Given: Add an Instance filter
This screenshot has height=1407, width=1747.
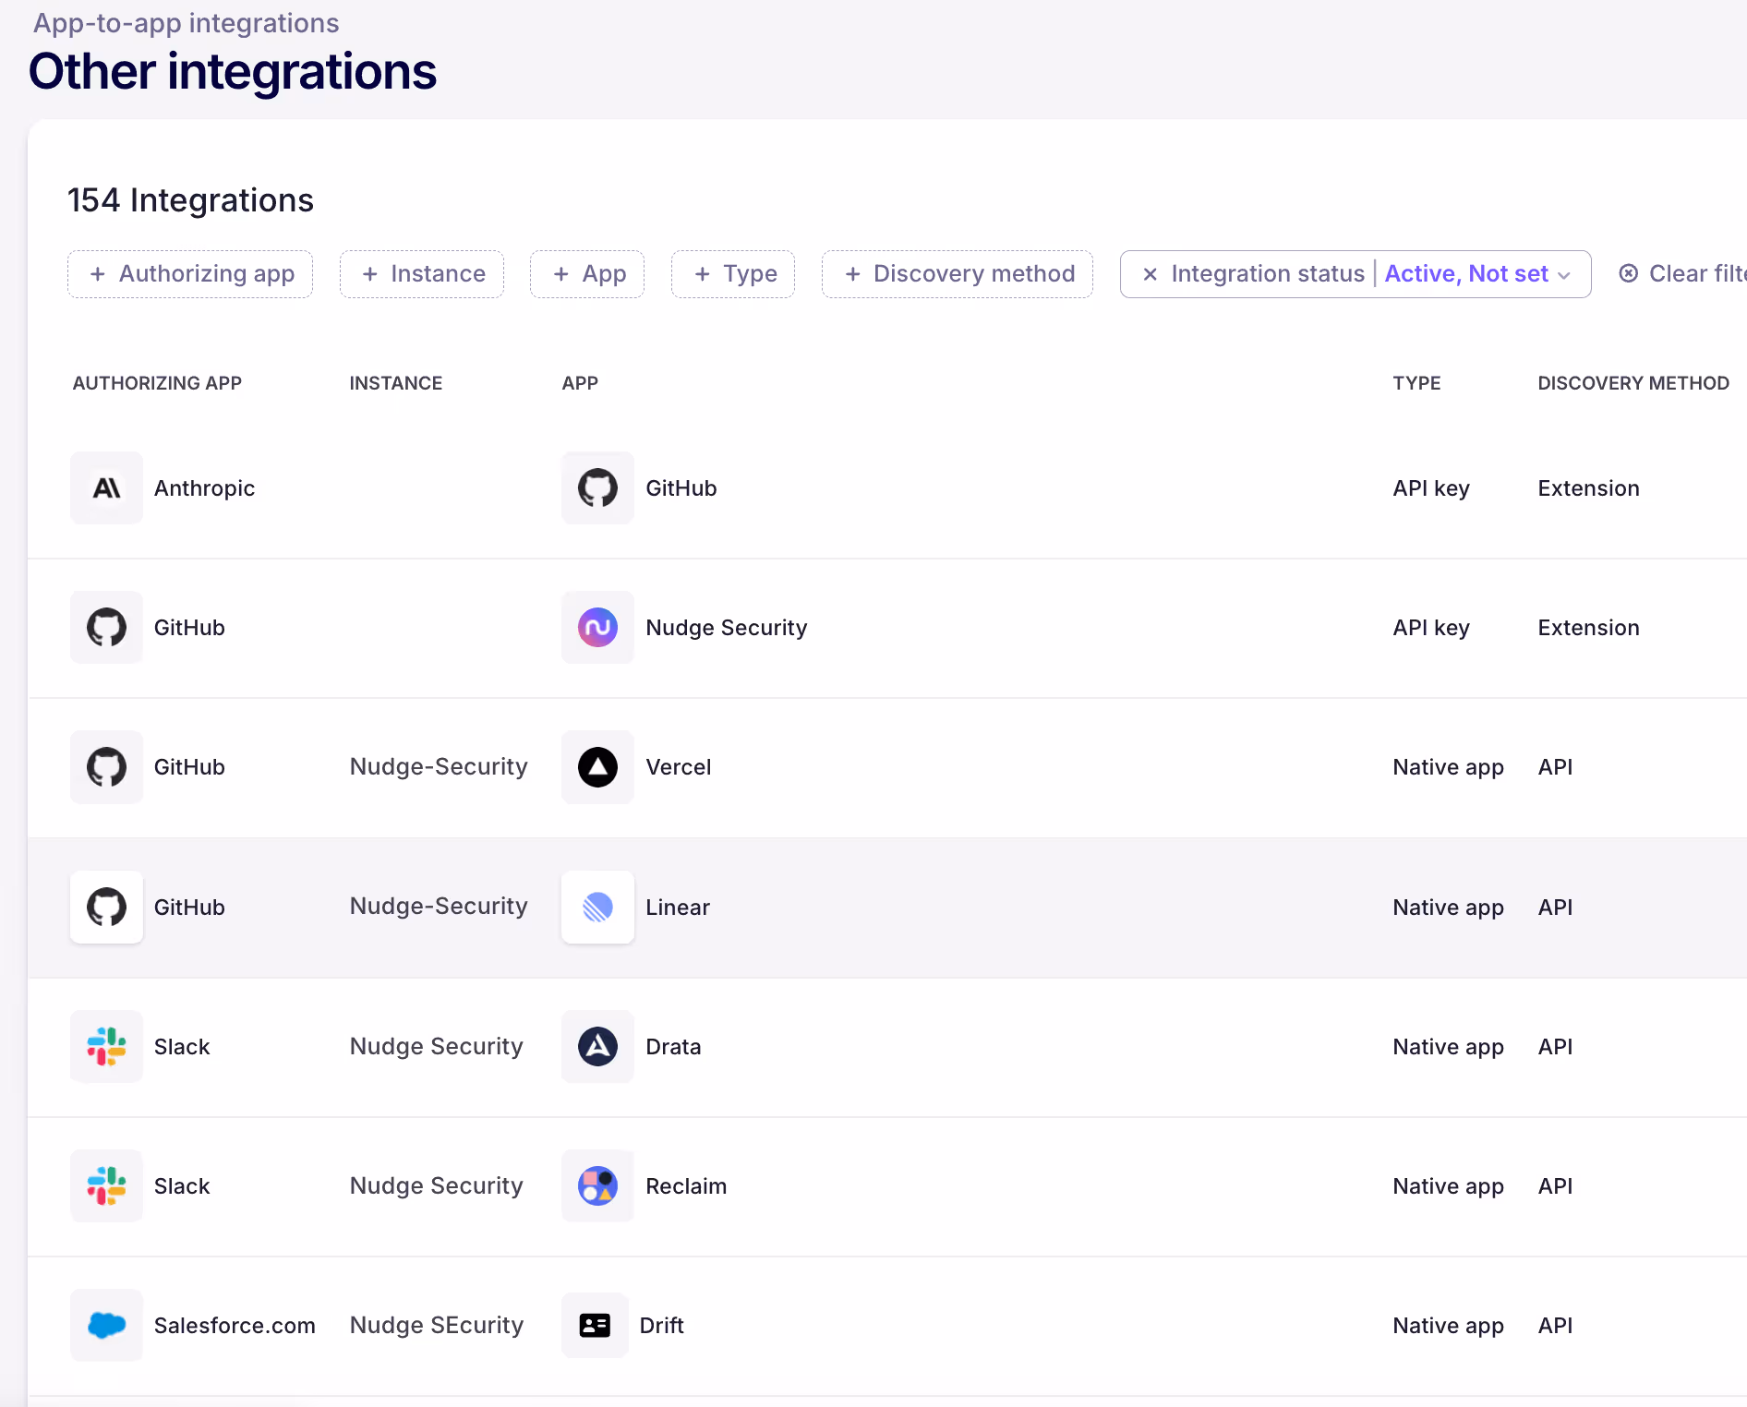Looking at the screenshot, I should point(422,274).
